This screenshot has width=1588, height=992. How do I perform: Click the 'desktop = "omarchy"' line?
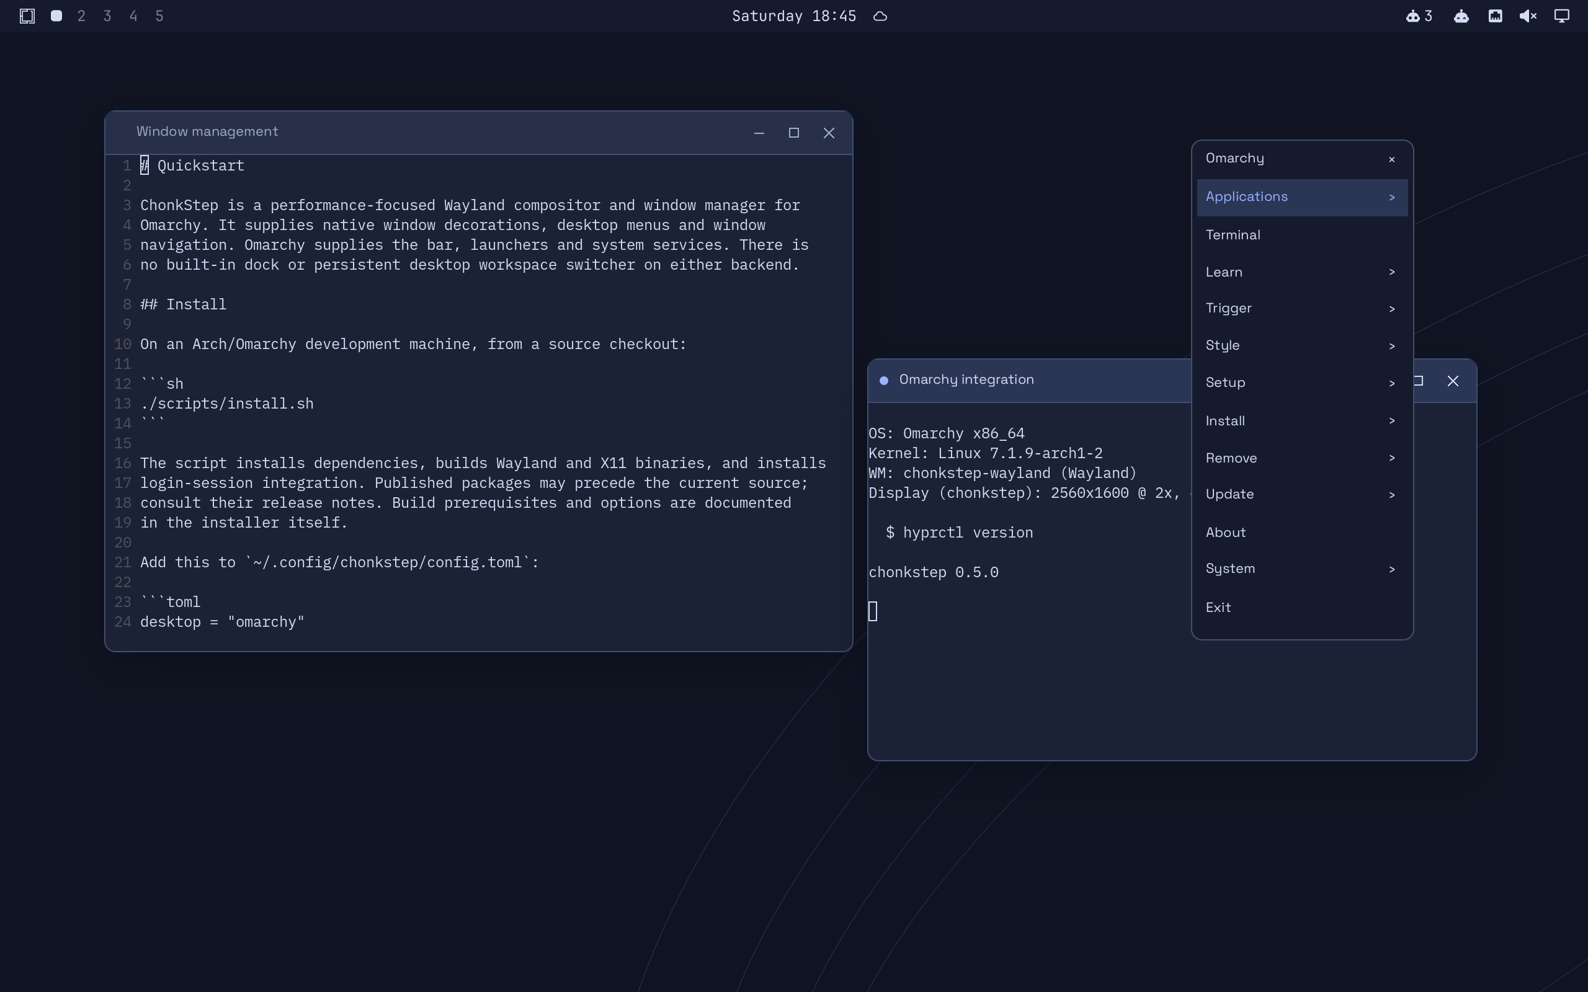pos(223,622)
